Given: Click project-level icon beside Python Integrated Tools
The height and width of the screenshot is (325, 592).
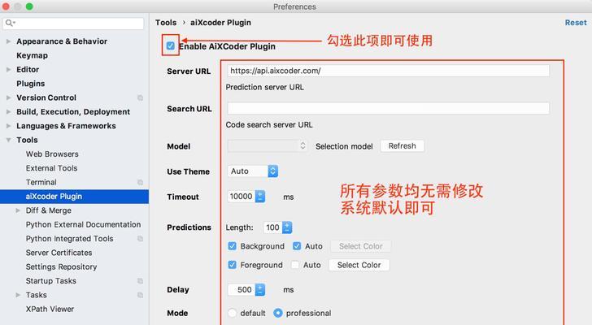Looking at the screenshot, I should [140, 239].
